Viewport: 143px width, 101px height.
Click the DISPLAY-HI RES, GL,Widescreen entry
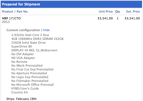click(x=34, y=50)
